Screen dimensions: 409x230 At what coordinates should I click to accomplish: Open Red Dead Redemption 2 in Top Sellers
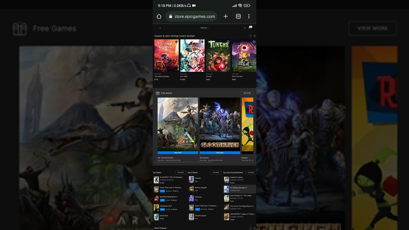[169, 198]
